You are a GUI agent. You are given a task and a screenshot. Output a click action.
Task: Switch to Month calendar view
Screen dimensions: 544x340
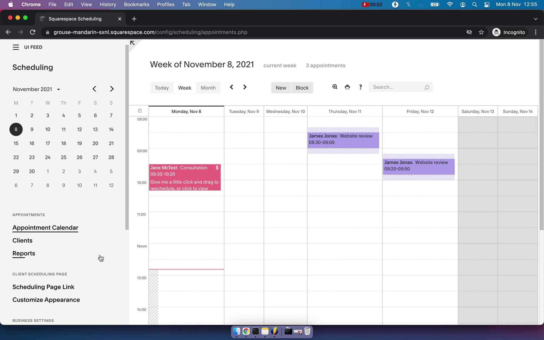point(208,87)
